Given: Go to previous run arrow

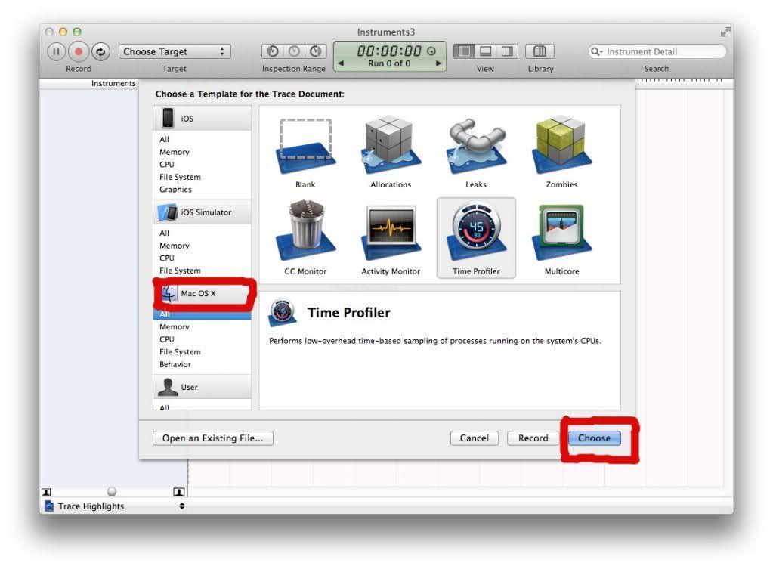Looking at the screenshot, I should point(341,63).
